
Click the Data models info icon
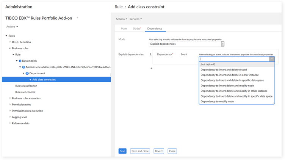(x=20, y=61)
